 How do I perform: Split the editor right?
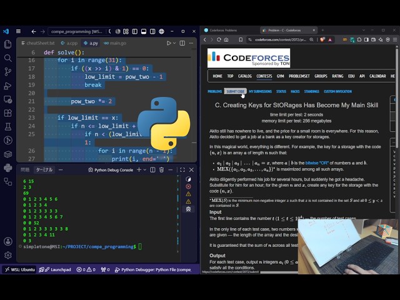[182, 43]
